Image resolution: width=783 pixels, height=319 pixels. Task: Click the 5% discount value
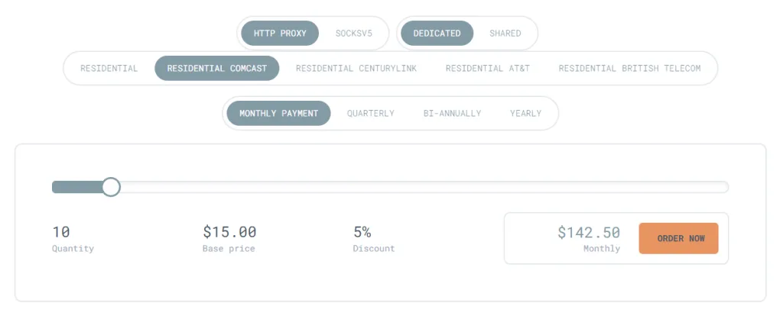tap(362, 232)
